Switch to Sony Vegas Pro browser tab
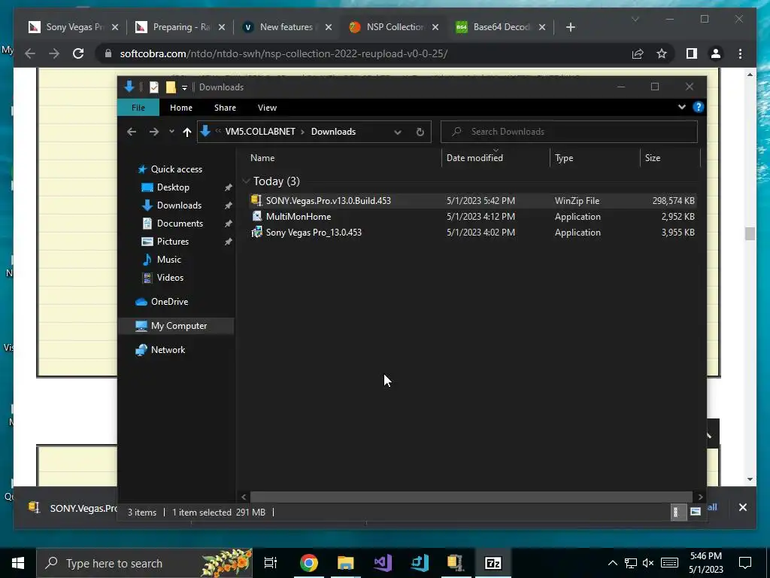770x578 pixels. [x=74, y=27]
